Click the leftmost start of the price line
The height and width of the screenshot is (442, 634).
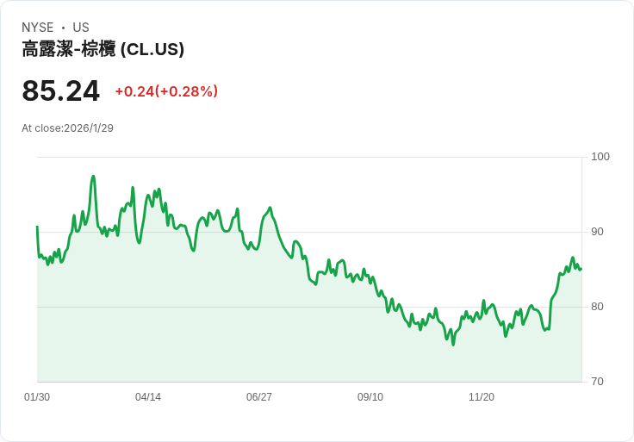(x=37, y=227)
